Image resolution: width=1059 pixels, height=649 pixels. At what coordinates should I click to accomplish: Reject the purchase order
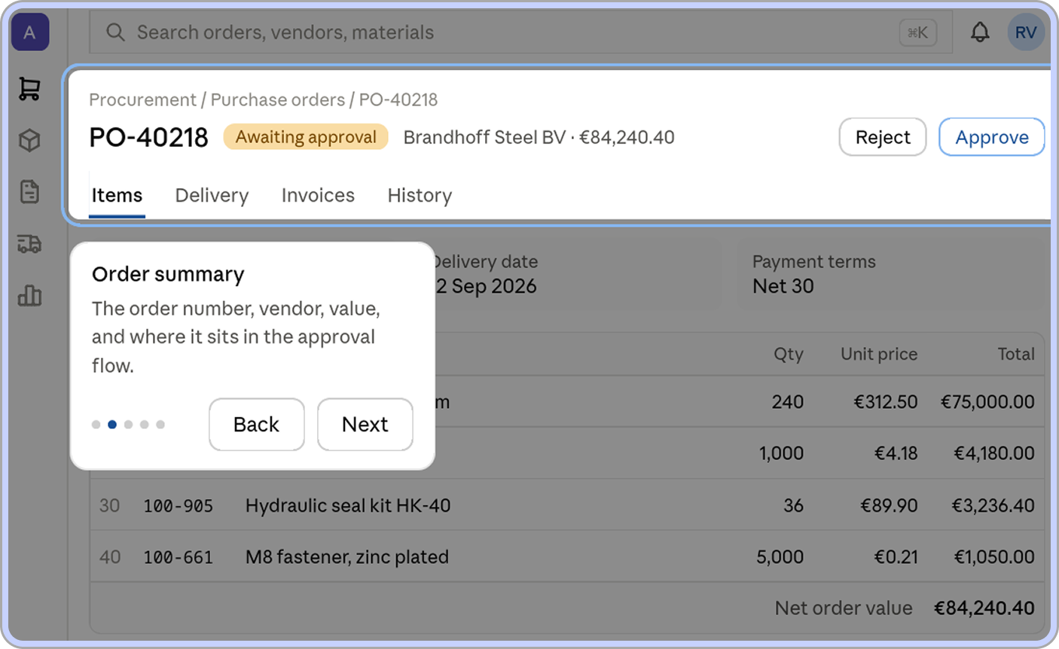pos(883,137)
